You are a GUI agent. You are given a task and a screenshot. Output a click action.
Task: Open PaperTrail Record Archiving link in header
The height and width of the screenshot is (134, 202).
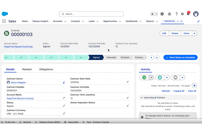pos(18,46)
